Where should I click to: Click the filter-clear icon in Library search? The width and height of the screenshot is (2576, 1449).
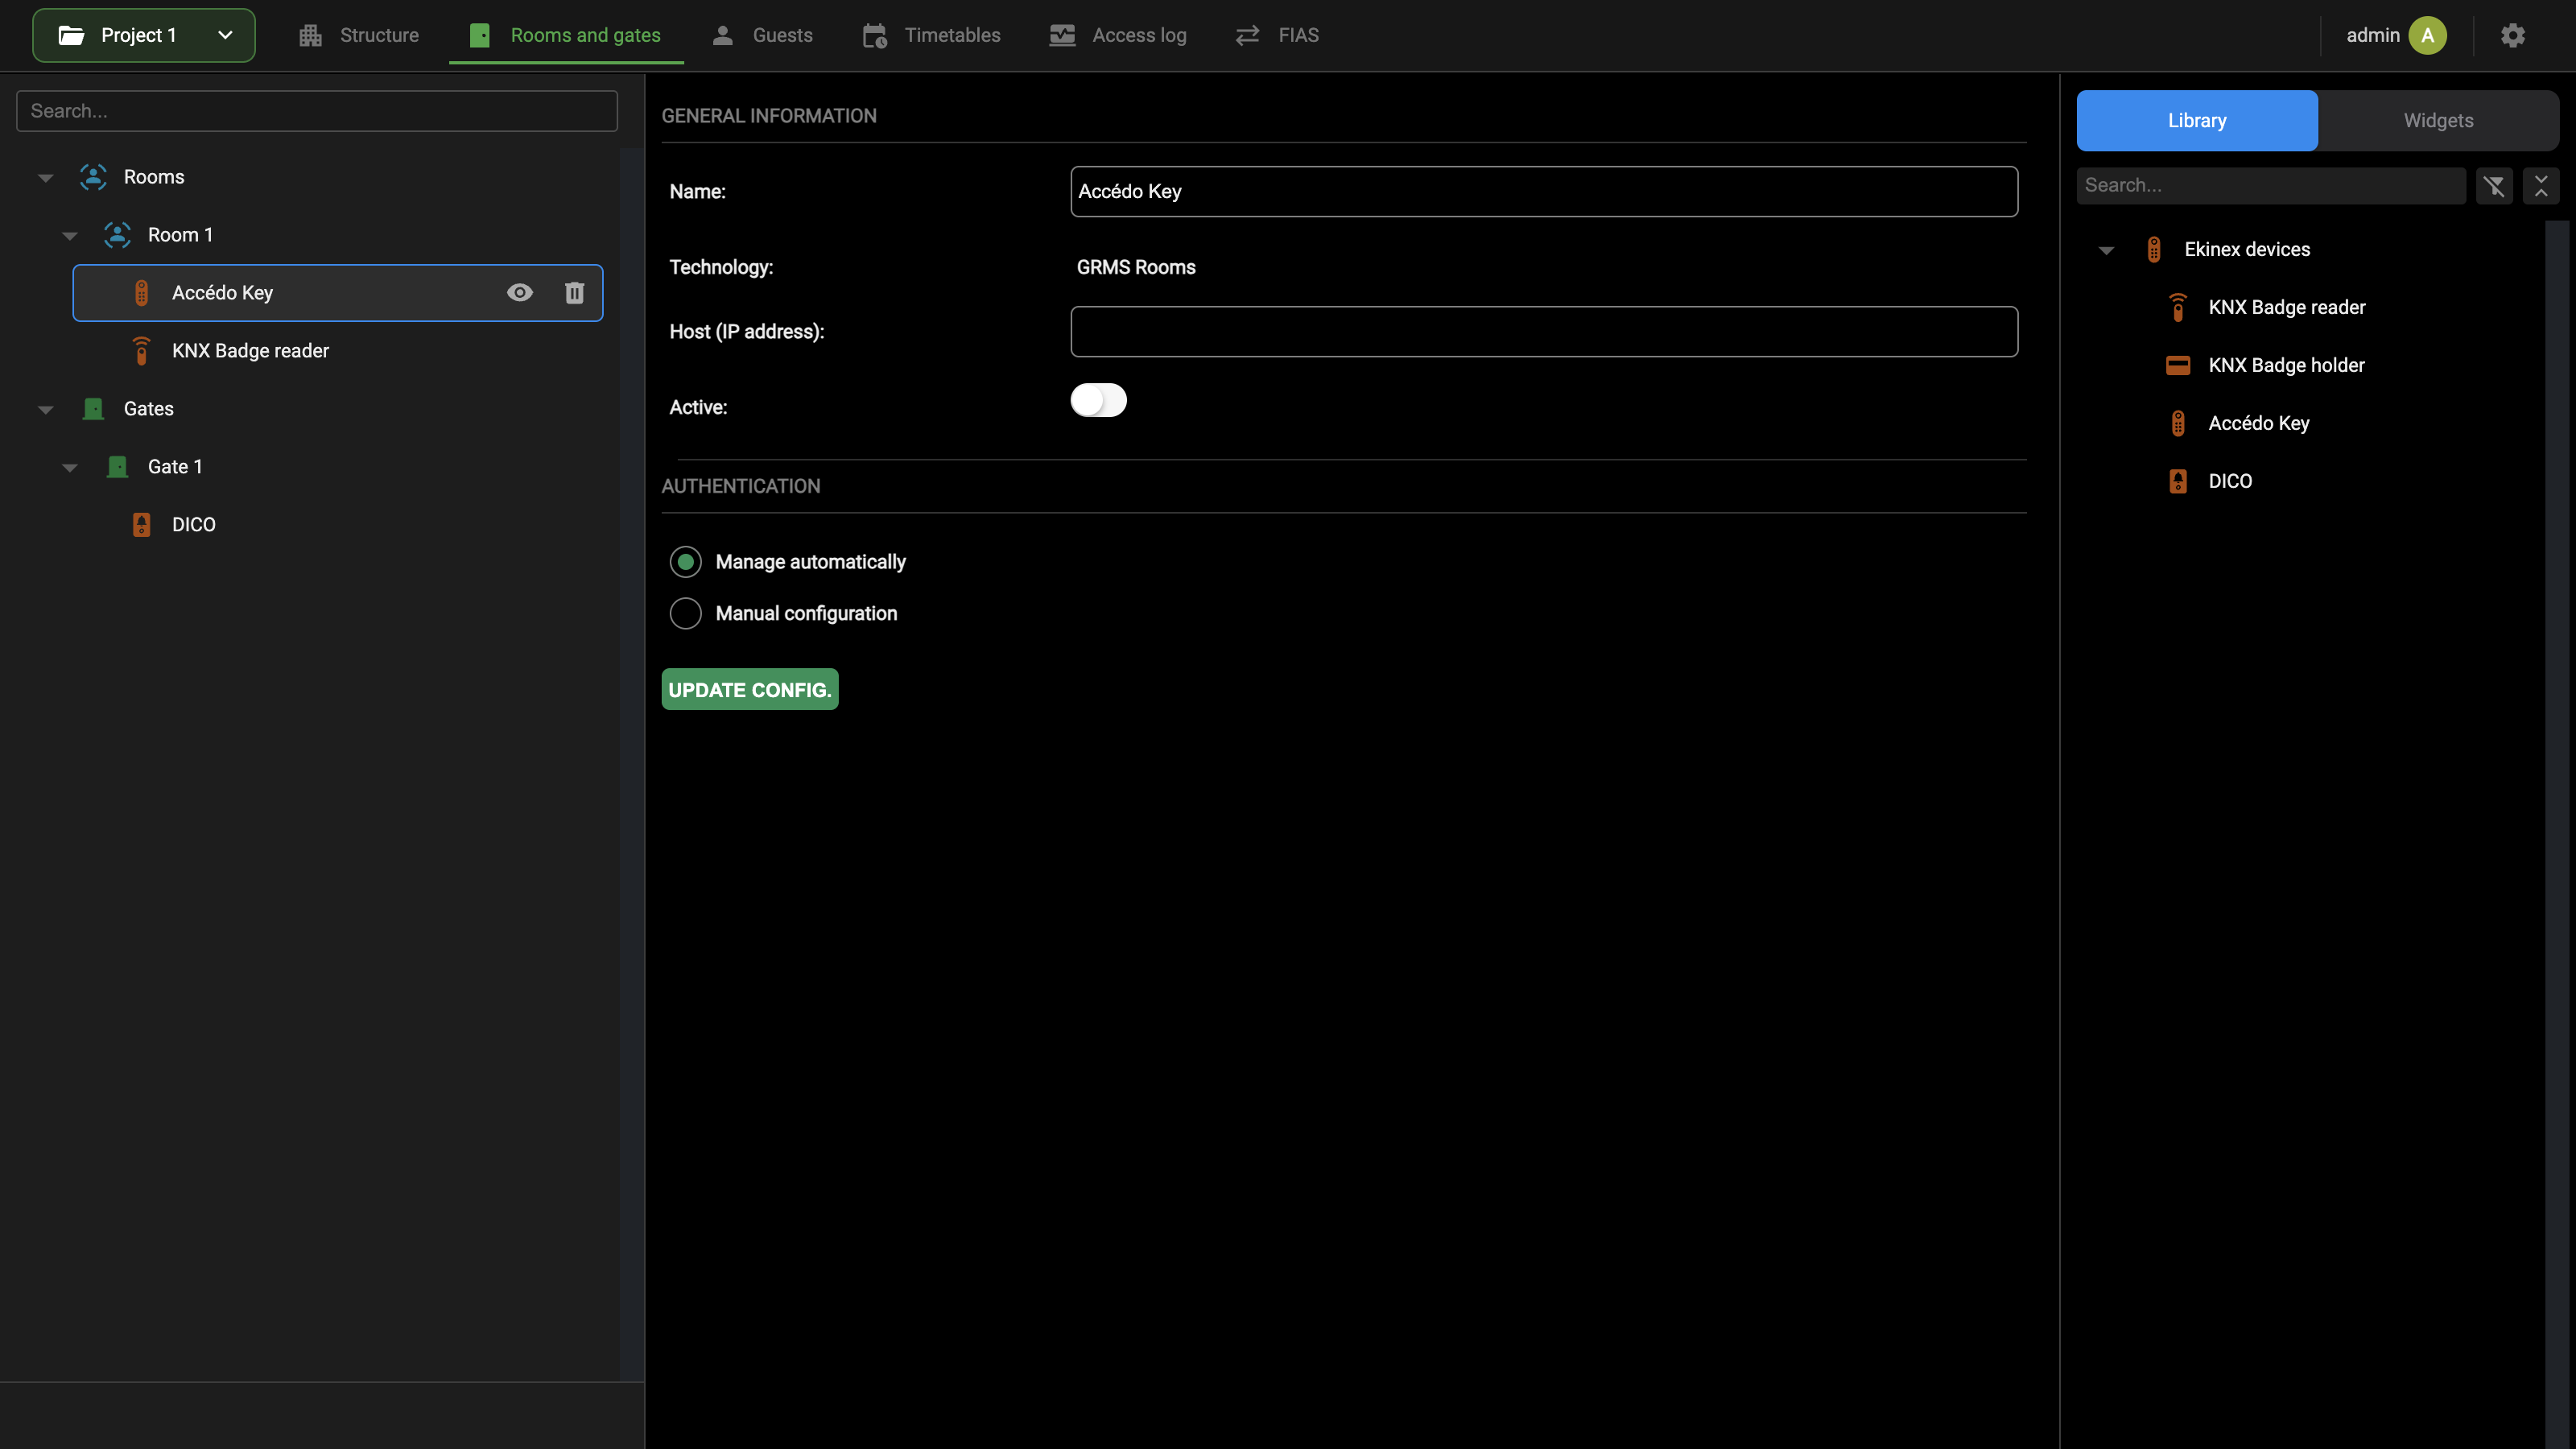pyautogui.click(x=2494, y=186)
